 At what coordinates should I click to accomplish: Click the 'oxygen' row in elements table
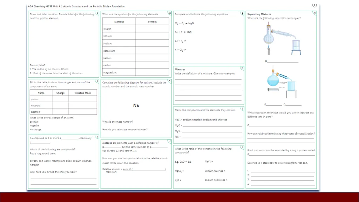[x=136, y=29]
